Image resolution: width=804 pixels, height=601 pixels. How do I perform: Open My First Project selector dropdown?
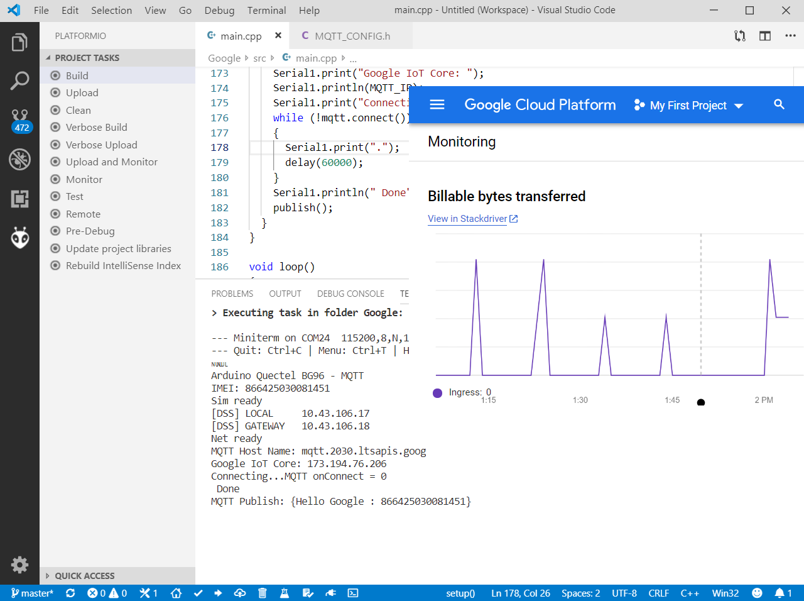pos(688,105)
